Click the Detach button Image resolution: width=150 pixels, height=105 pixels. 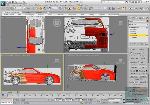143,59
